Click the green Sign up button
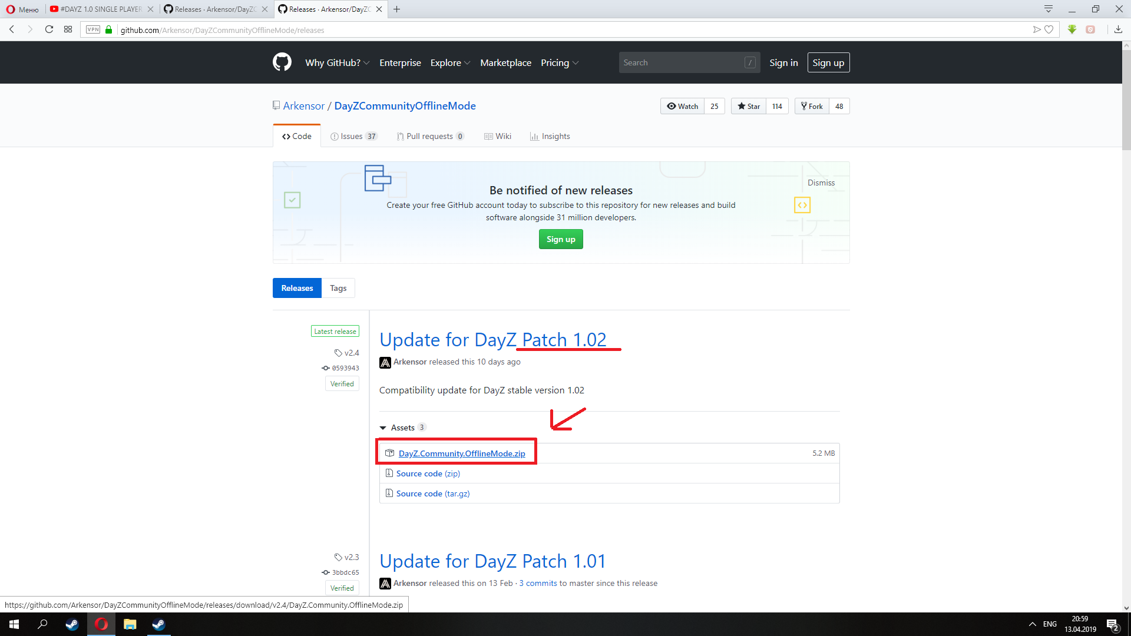The height and width of the screenshot is (636, 1131). (x=561, y=239)
